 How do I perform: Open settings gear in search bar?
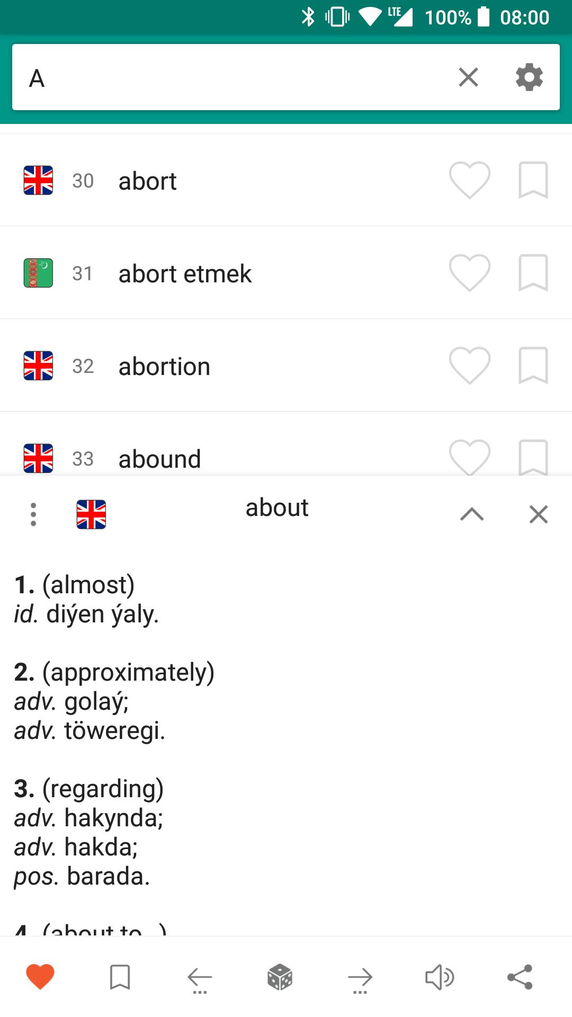point(529,77)
